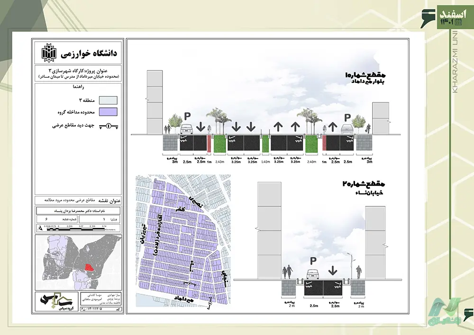Click the میرداماد street label on map

click(x=183, y=300)
